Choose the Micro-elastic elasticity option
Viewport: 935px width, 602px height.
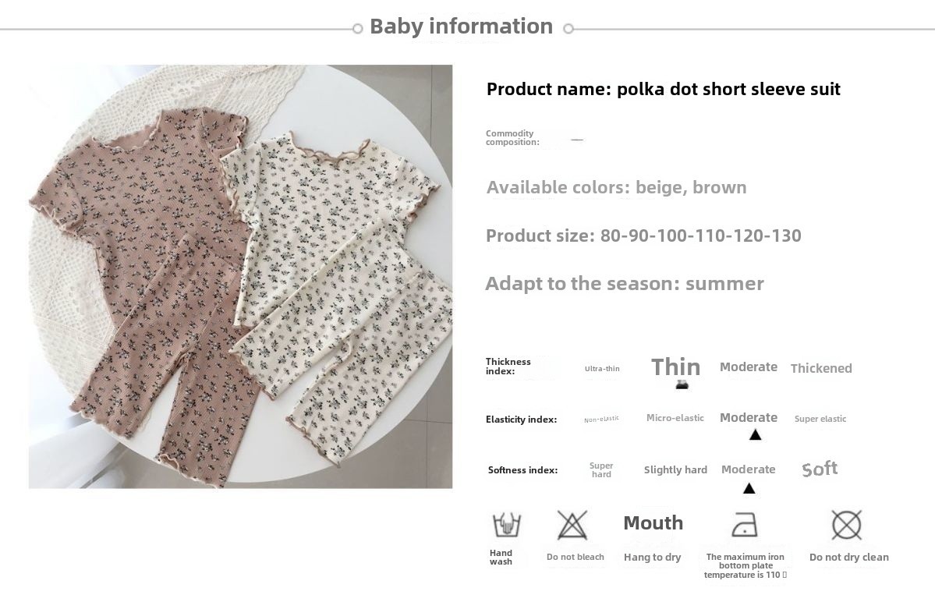(675, 418)
